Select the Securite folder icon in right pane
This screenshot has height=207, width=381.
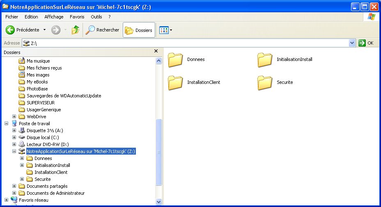coord(265,83)
